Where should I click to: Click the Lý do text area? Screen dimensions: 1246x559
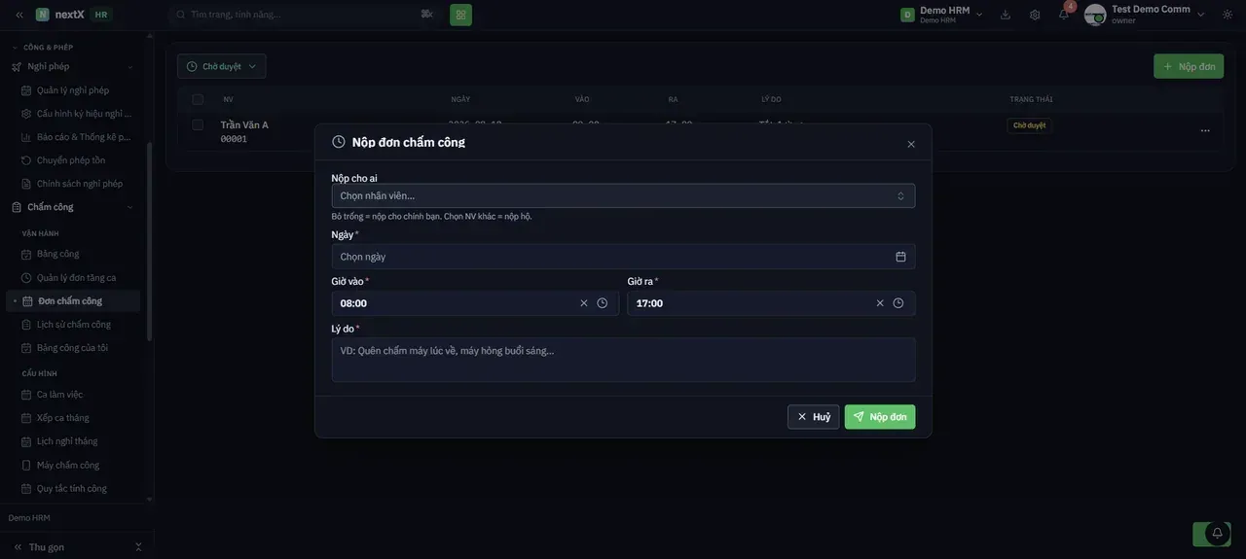(x=623, y=360)
